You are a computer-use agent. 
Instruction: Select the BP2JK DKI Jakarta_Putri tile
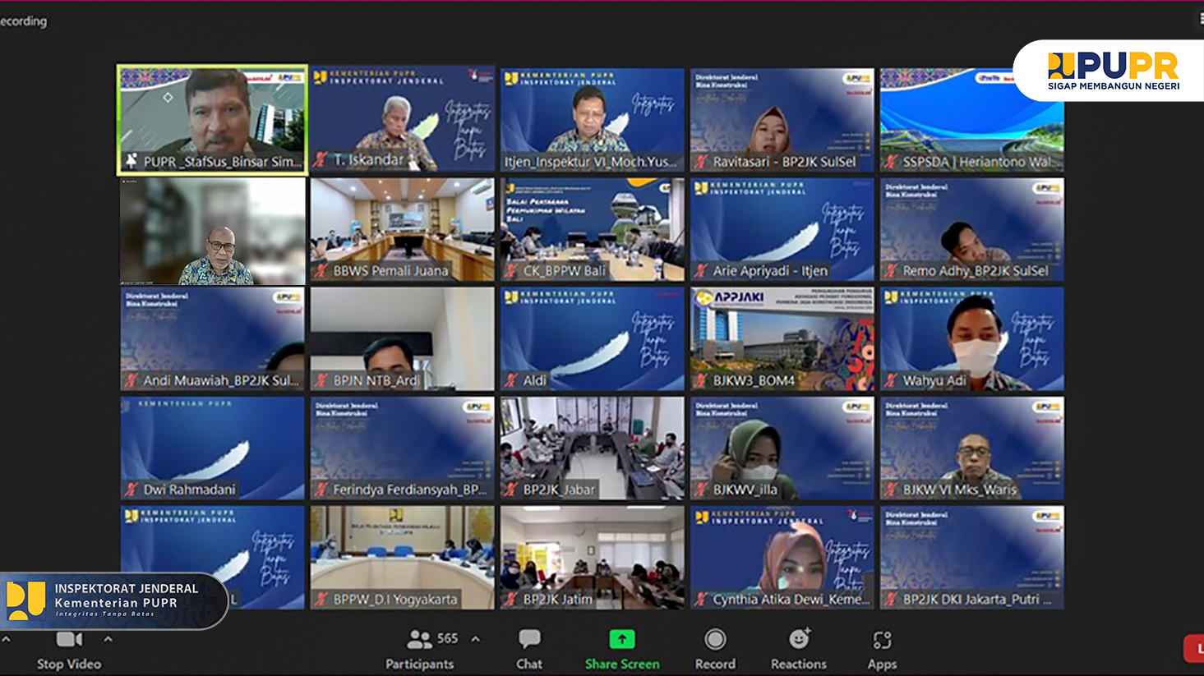click(972, 558)
